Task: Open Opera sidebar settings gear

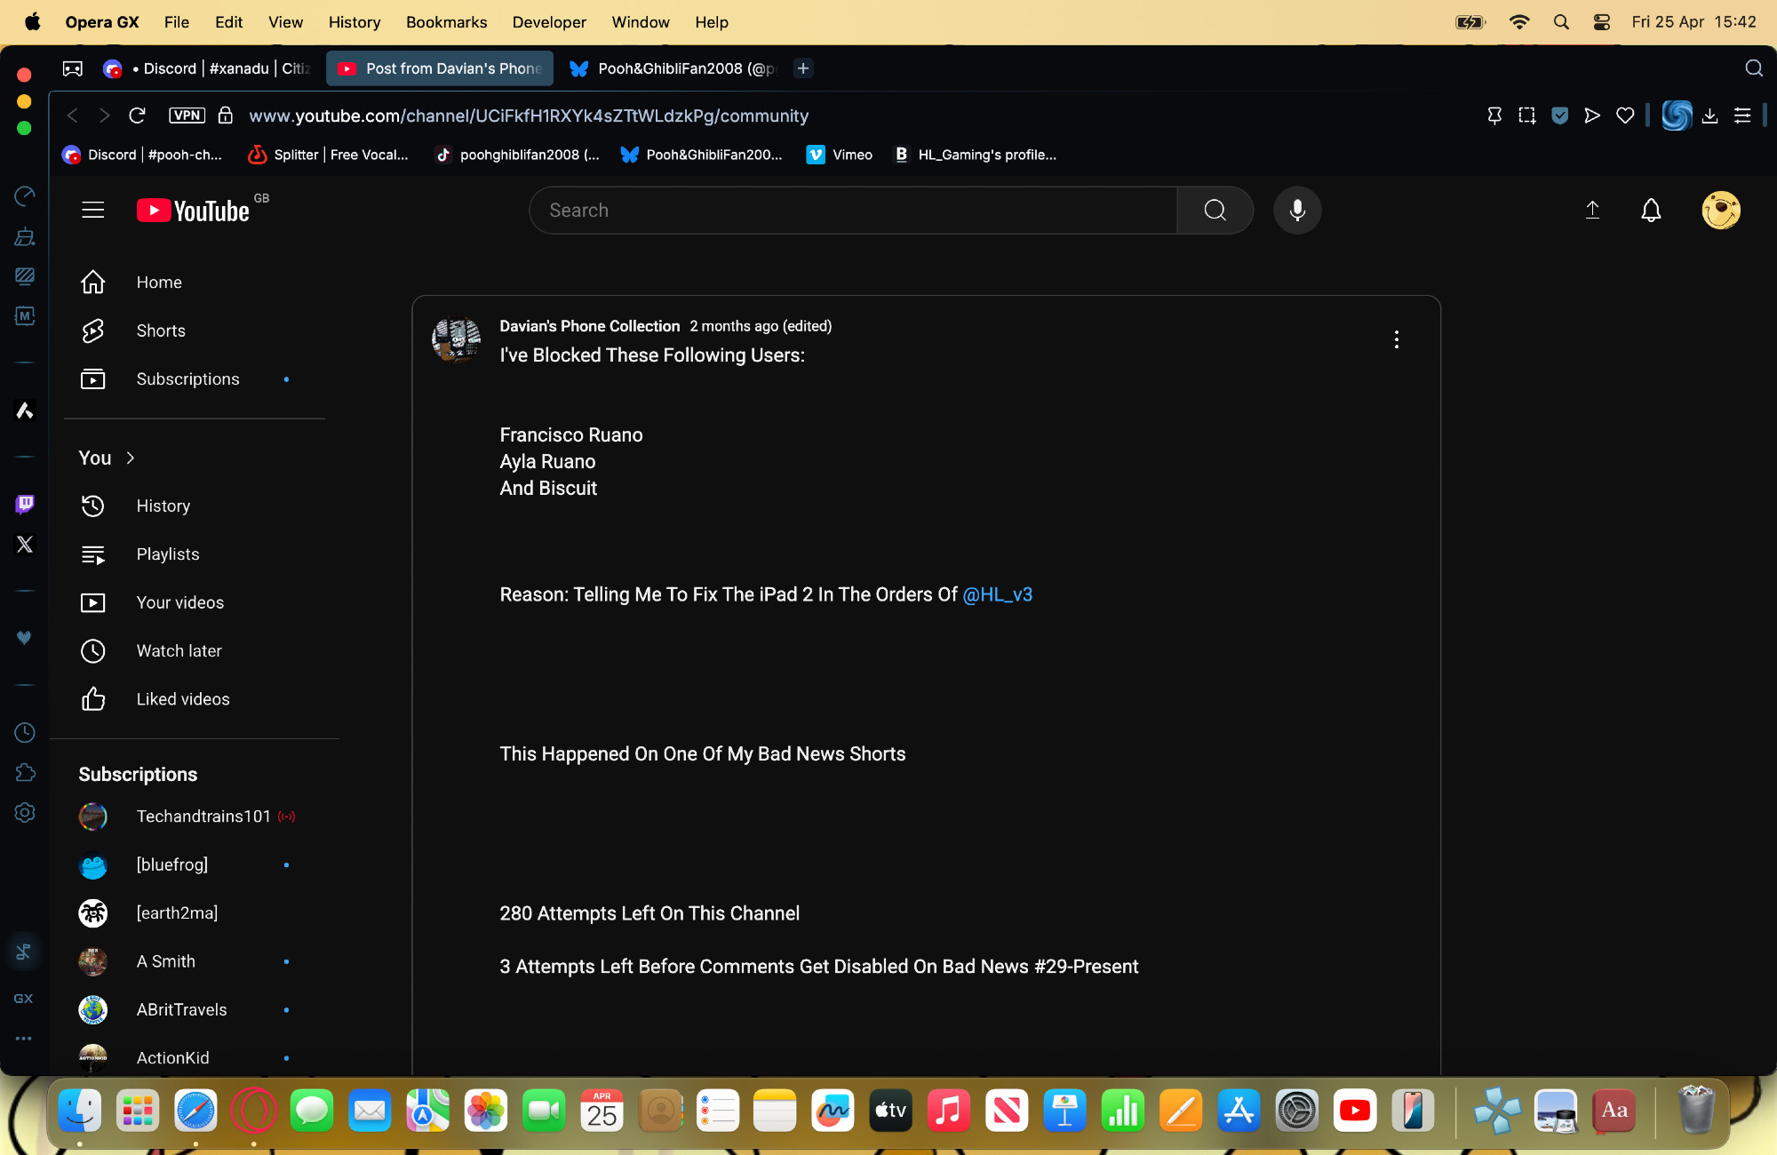Action: (25, 813)
